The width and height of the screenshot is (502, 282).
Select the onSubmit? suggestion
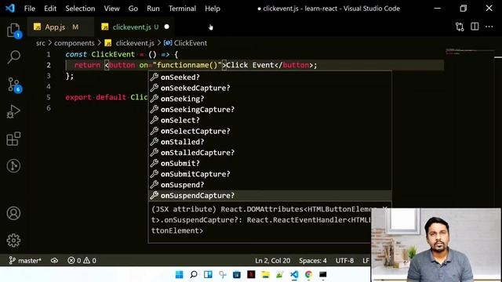[x=270, y=164]
